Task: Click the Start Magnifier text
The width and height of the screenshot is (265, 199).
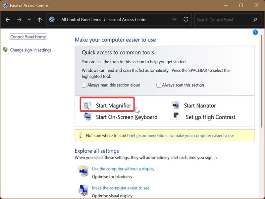Action: [x=113, y=105]
